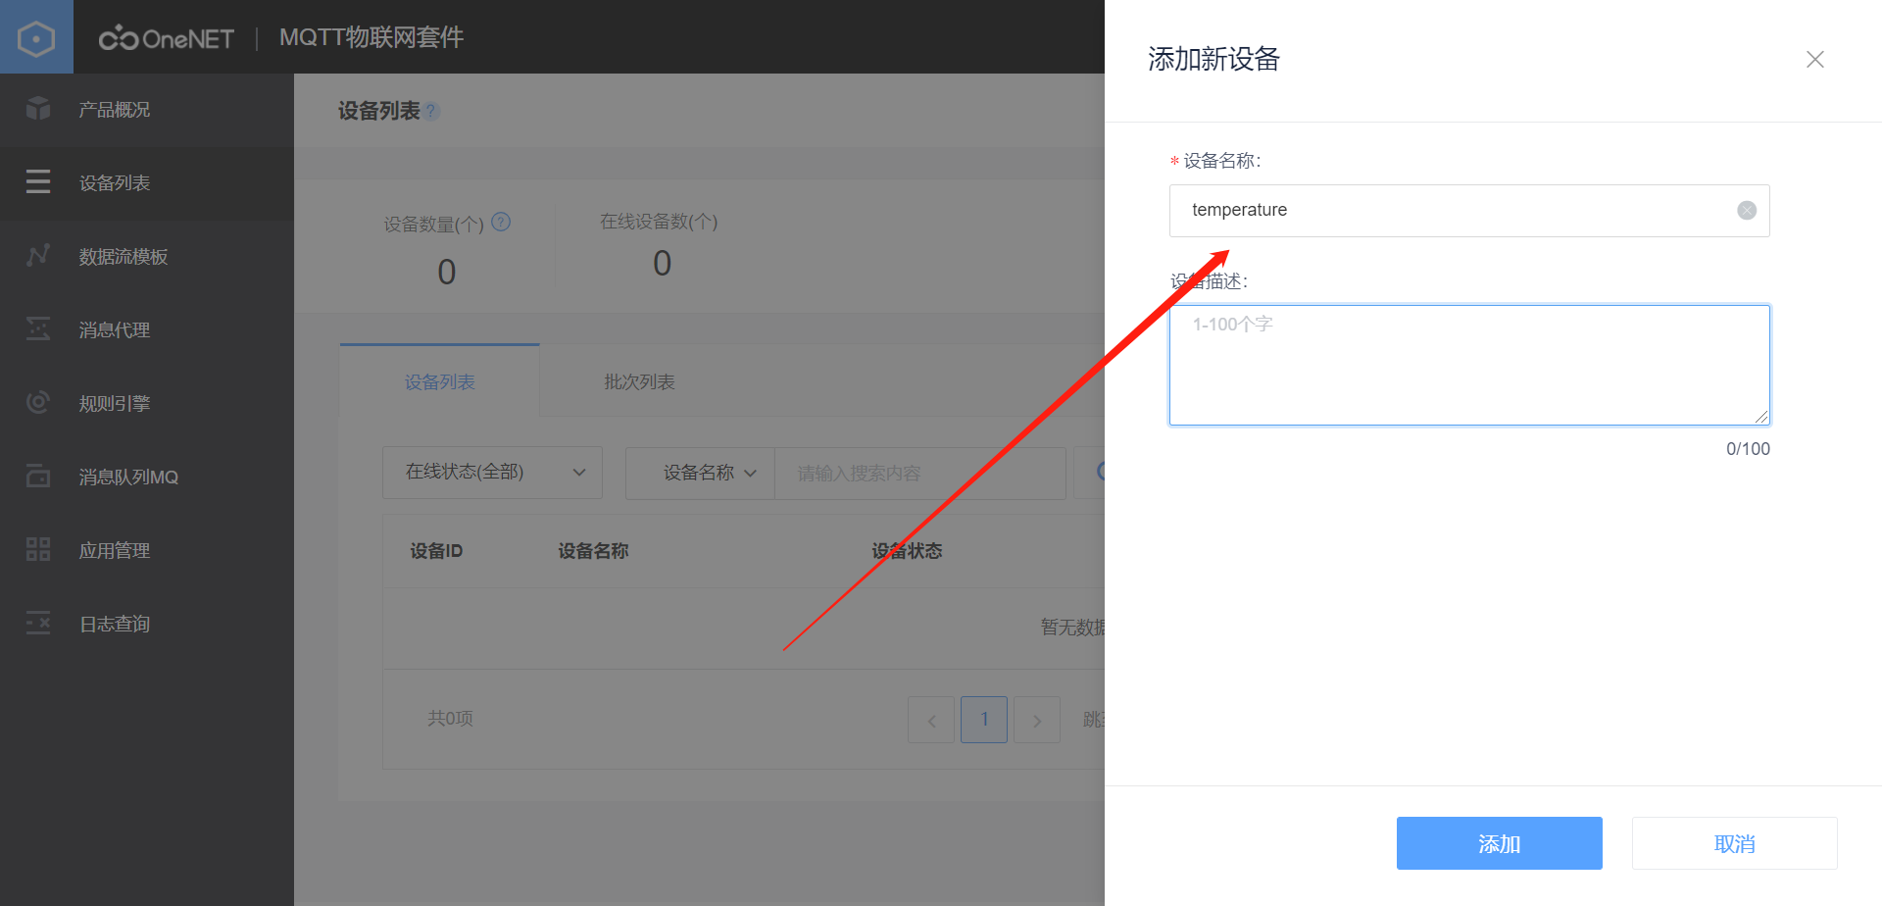Clear the temperature device name input

1747,210
